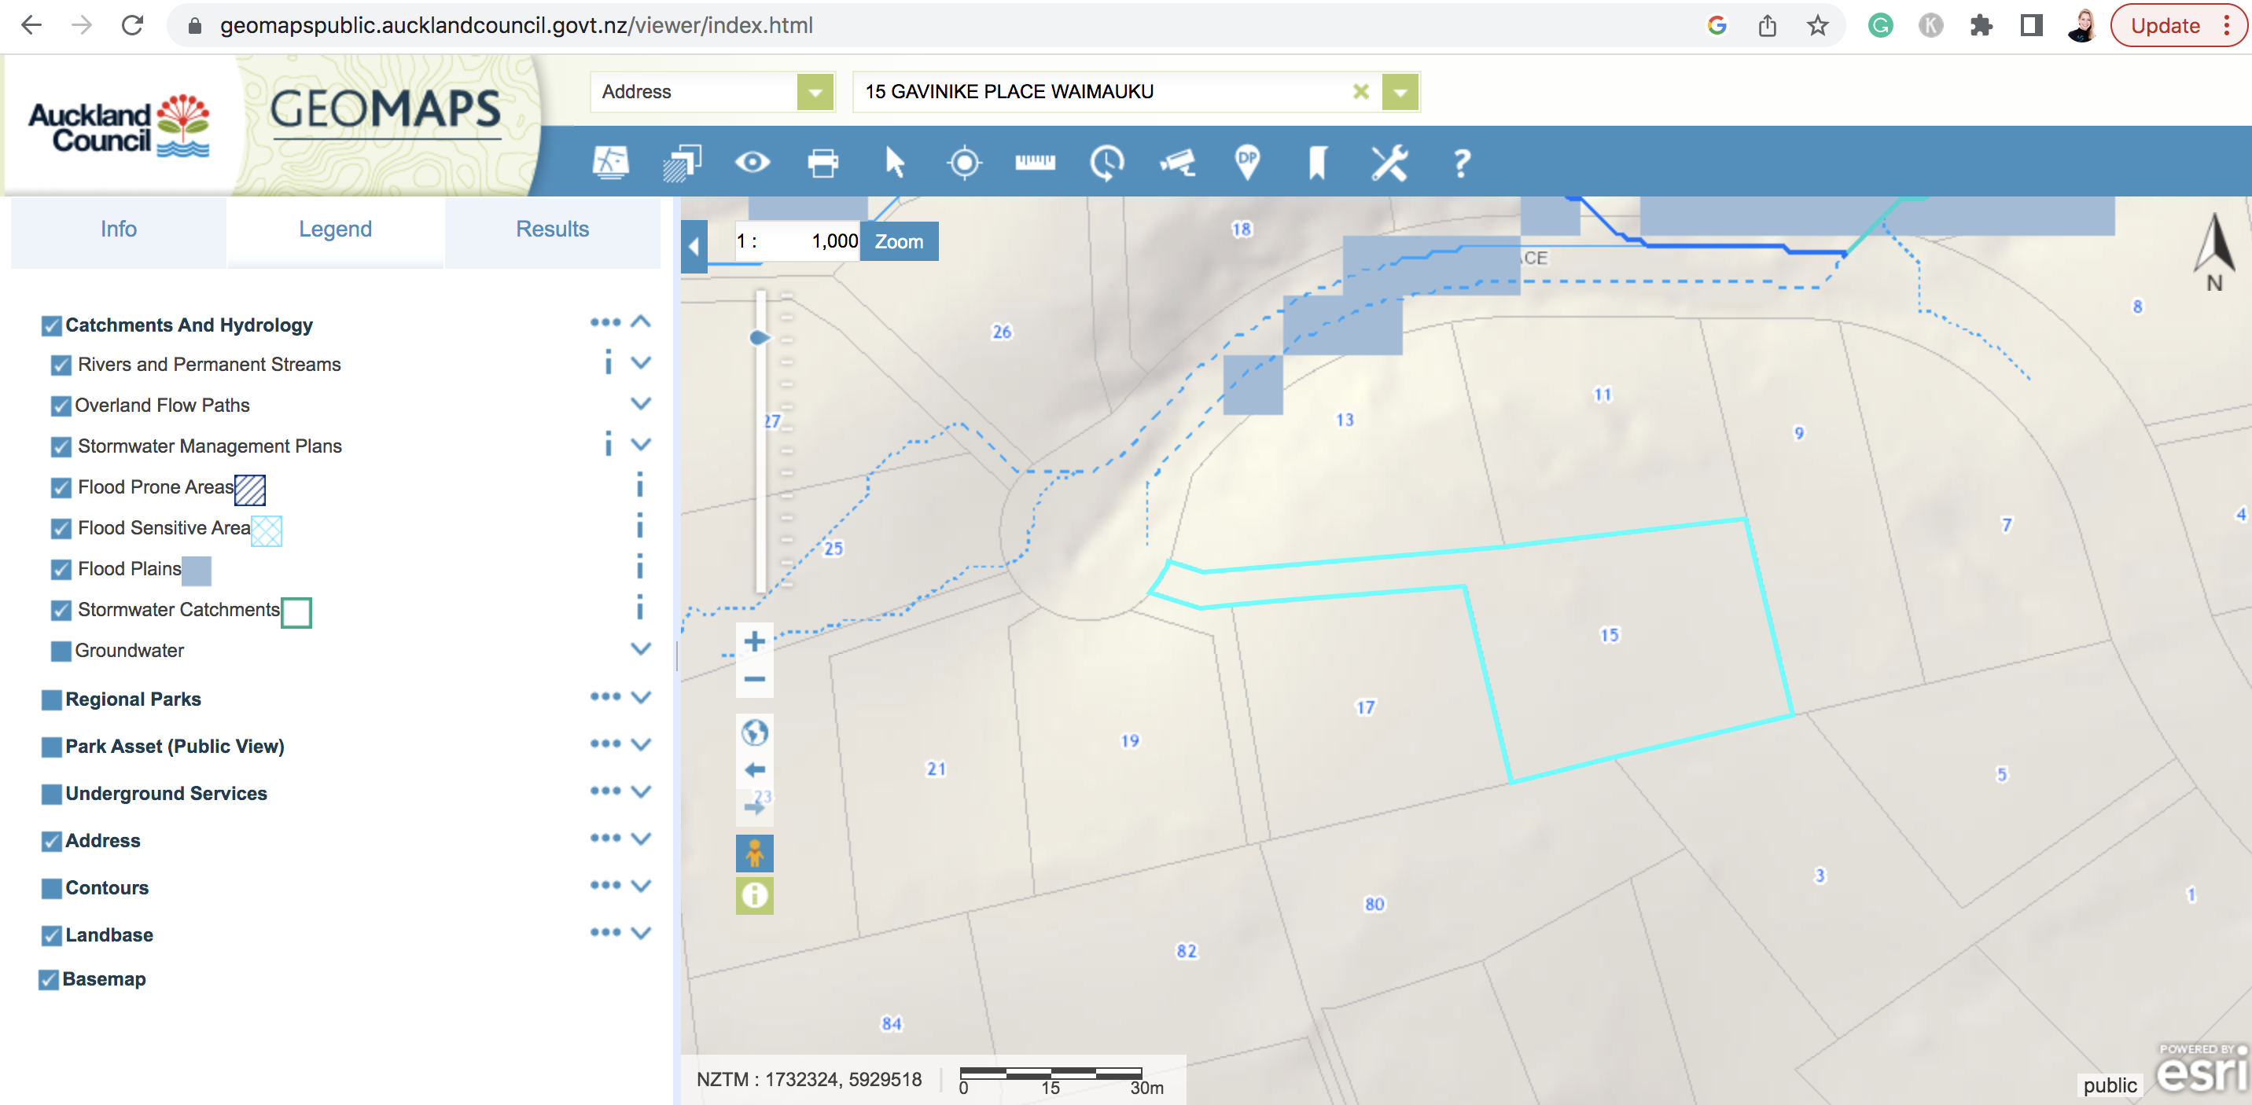Viewport: 2252px width, 1105px height.
Task: Collapse the side panel arrow
Action: tap(694, 246)
